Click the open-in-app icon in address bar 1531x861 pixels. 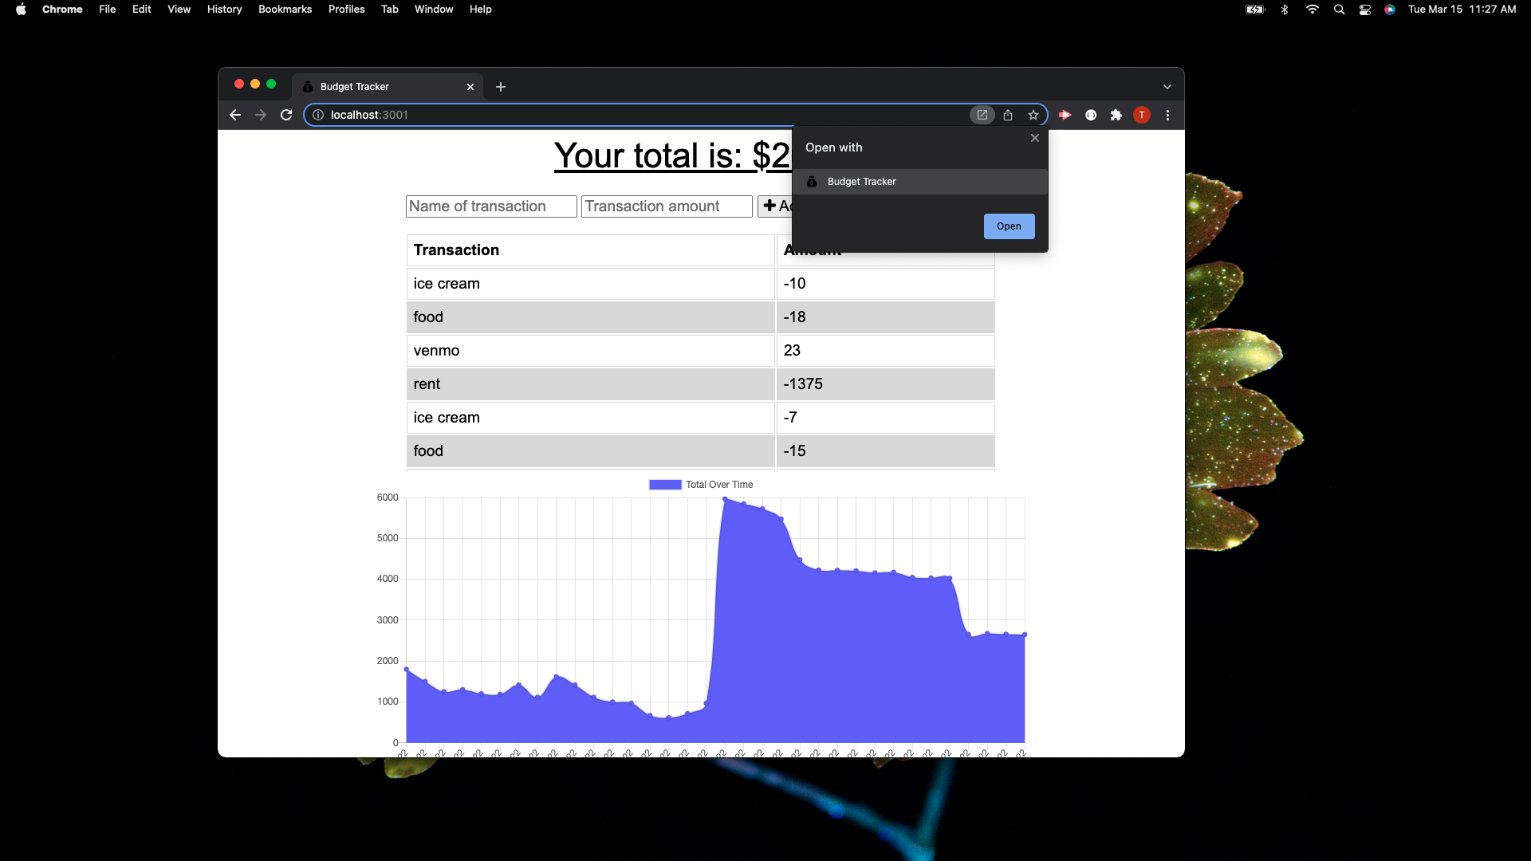coord(982,115)
